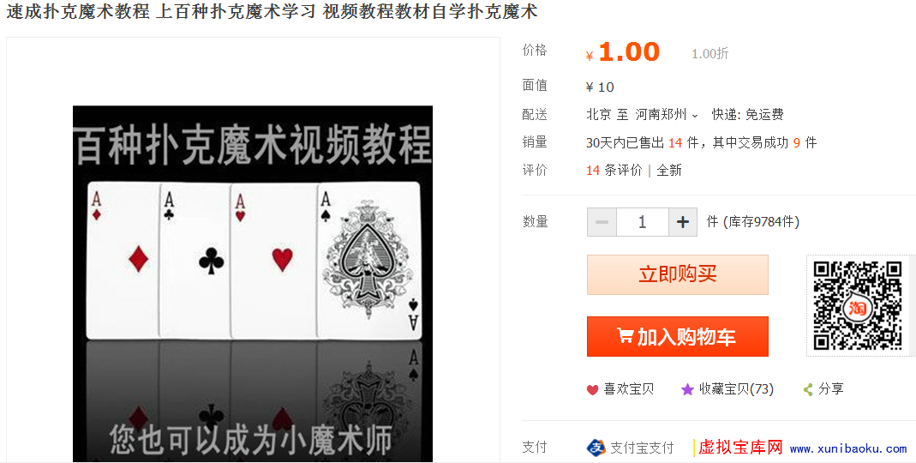Open the 14 条评价 reviews link
Image resolution: width=916 pixels, height=463 pixels.
614,170
